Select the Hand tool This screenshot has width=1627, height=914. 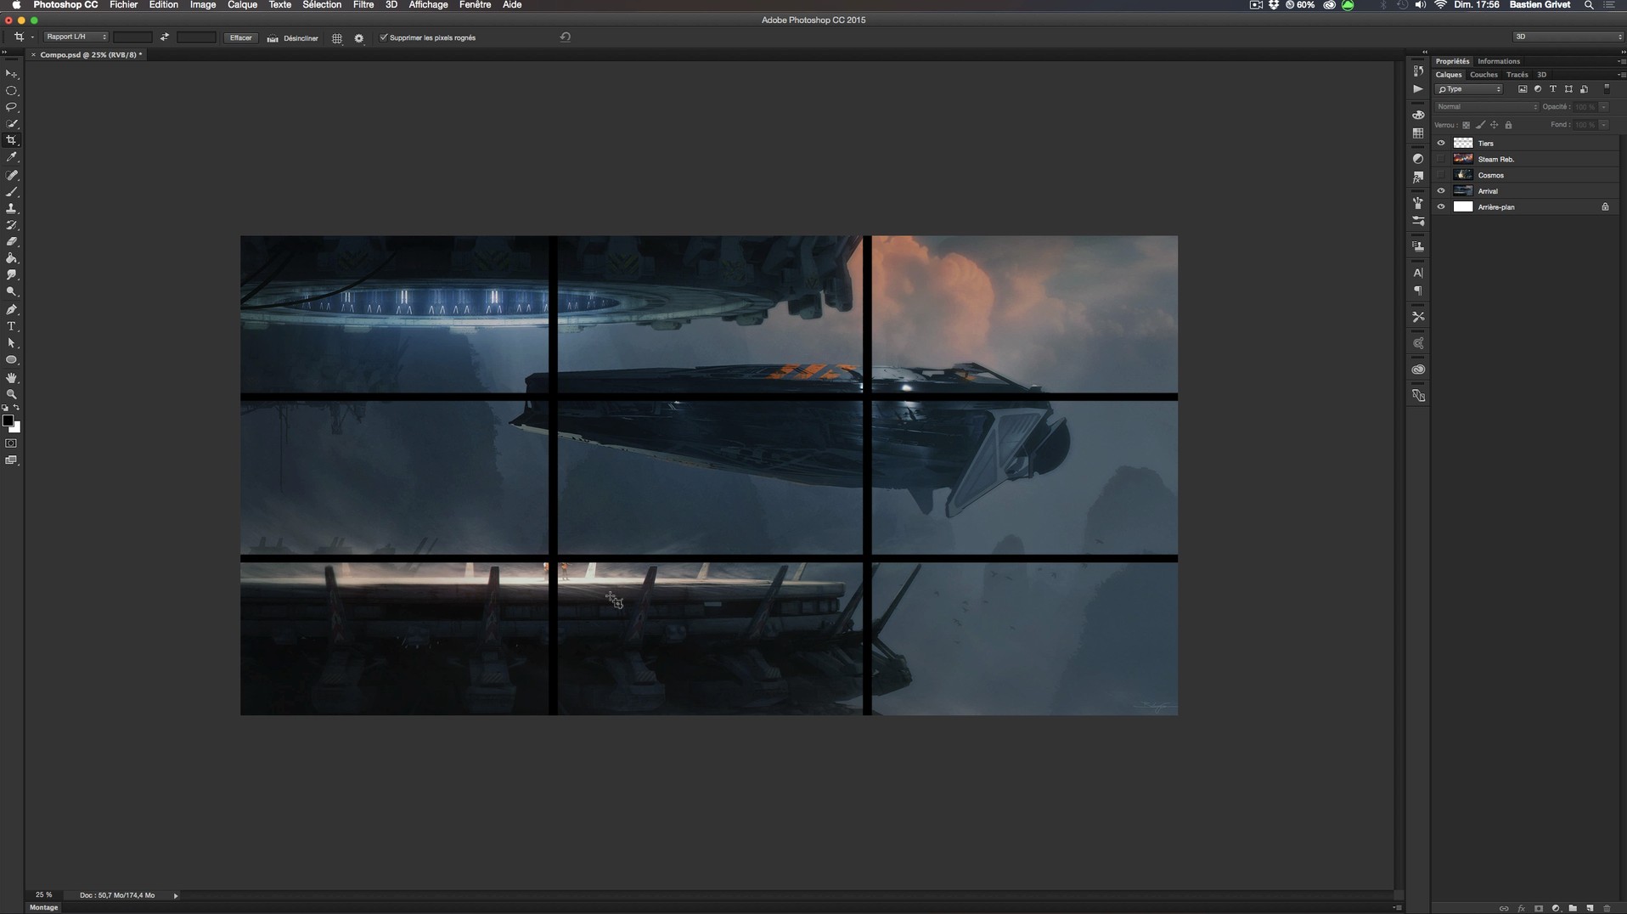click(12, 378)
